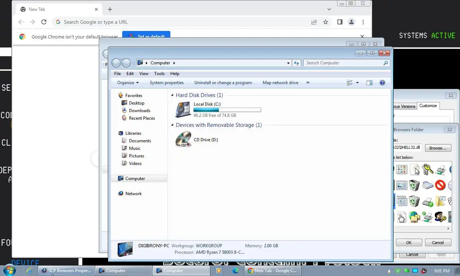Viewport: 460px width, 276px height.
Task: Click Local Disk usage bar
Action: click(227, 110)
